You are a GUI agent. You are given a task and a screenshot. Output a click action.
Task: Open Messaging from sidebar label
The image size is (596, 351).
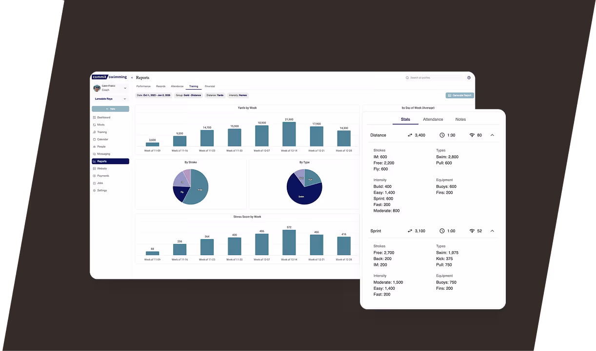pyautogui.click(x=104, y=154)
